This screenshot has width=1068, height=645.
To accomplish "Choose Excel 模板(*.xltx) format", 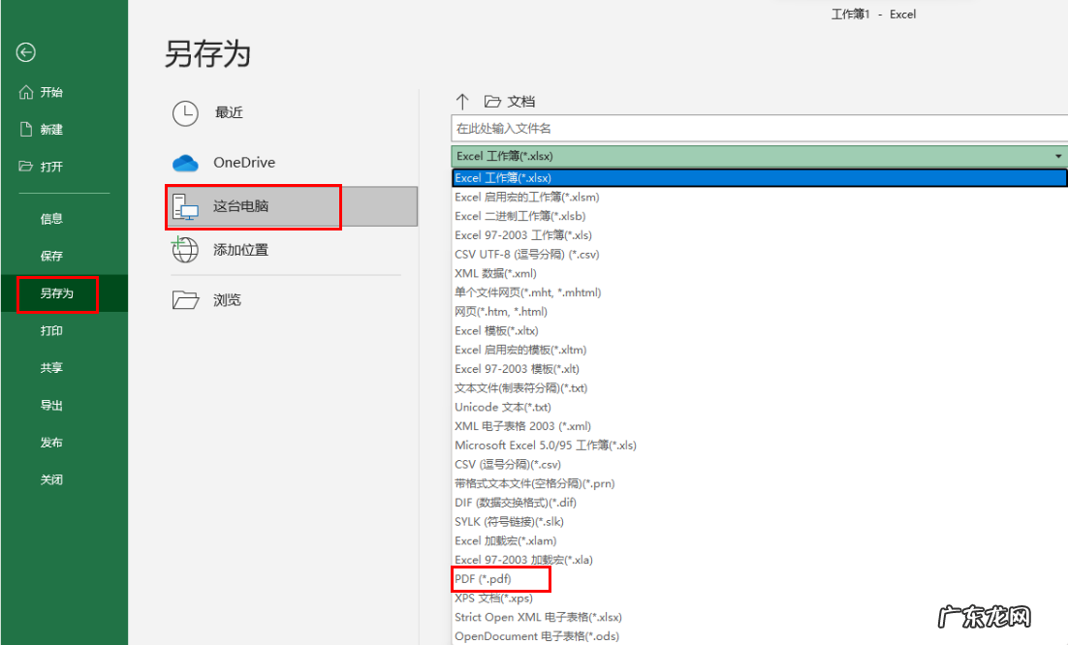I will pyautogui.click(x=496, y=330).
